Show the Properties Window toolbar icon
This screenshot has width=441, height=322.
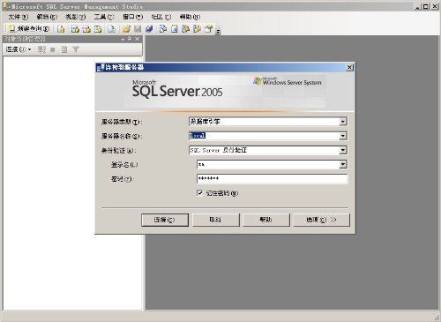[x=208, y=29]
